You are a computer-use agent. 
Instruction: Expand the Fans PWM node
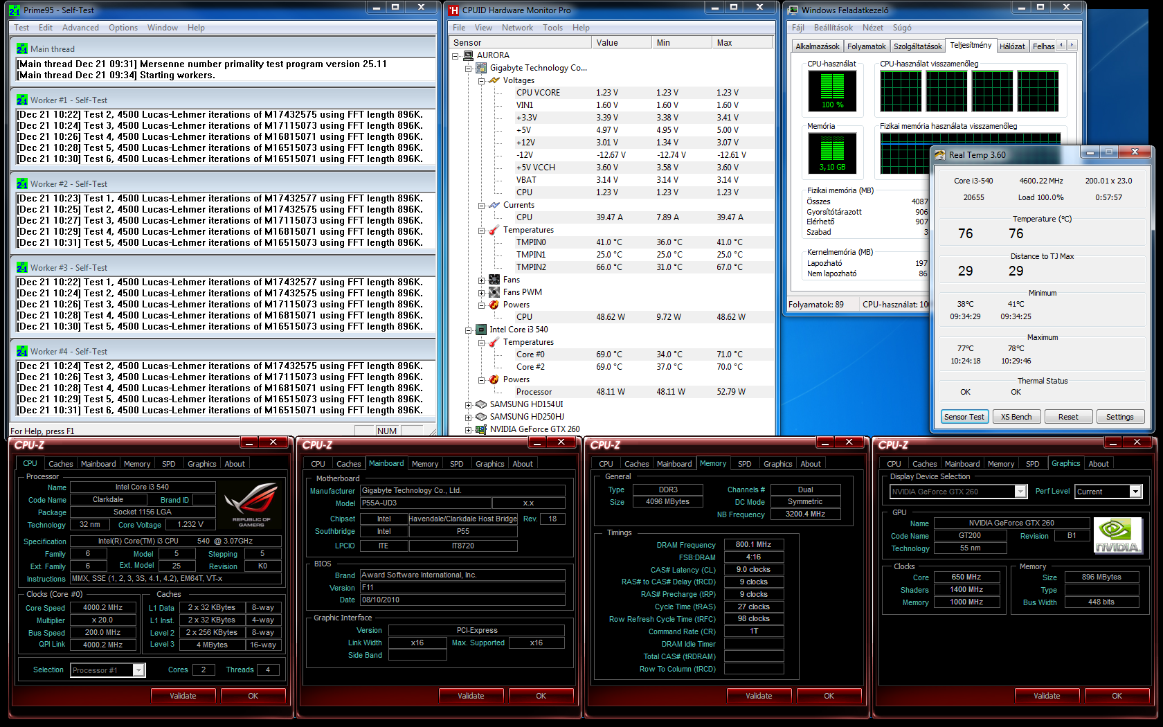482,293
